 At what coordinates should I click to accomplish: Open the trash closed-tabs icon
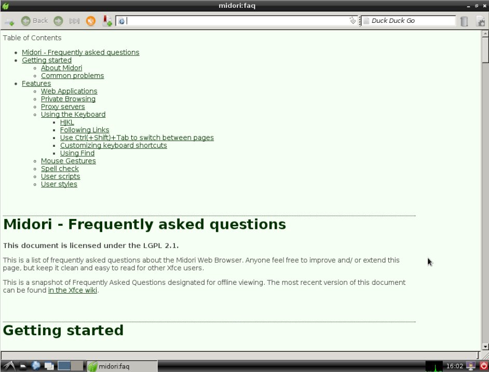(464, 21)
